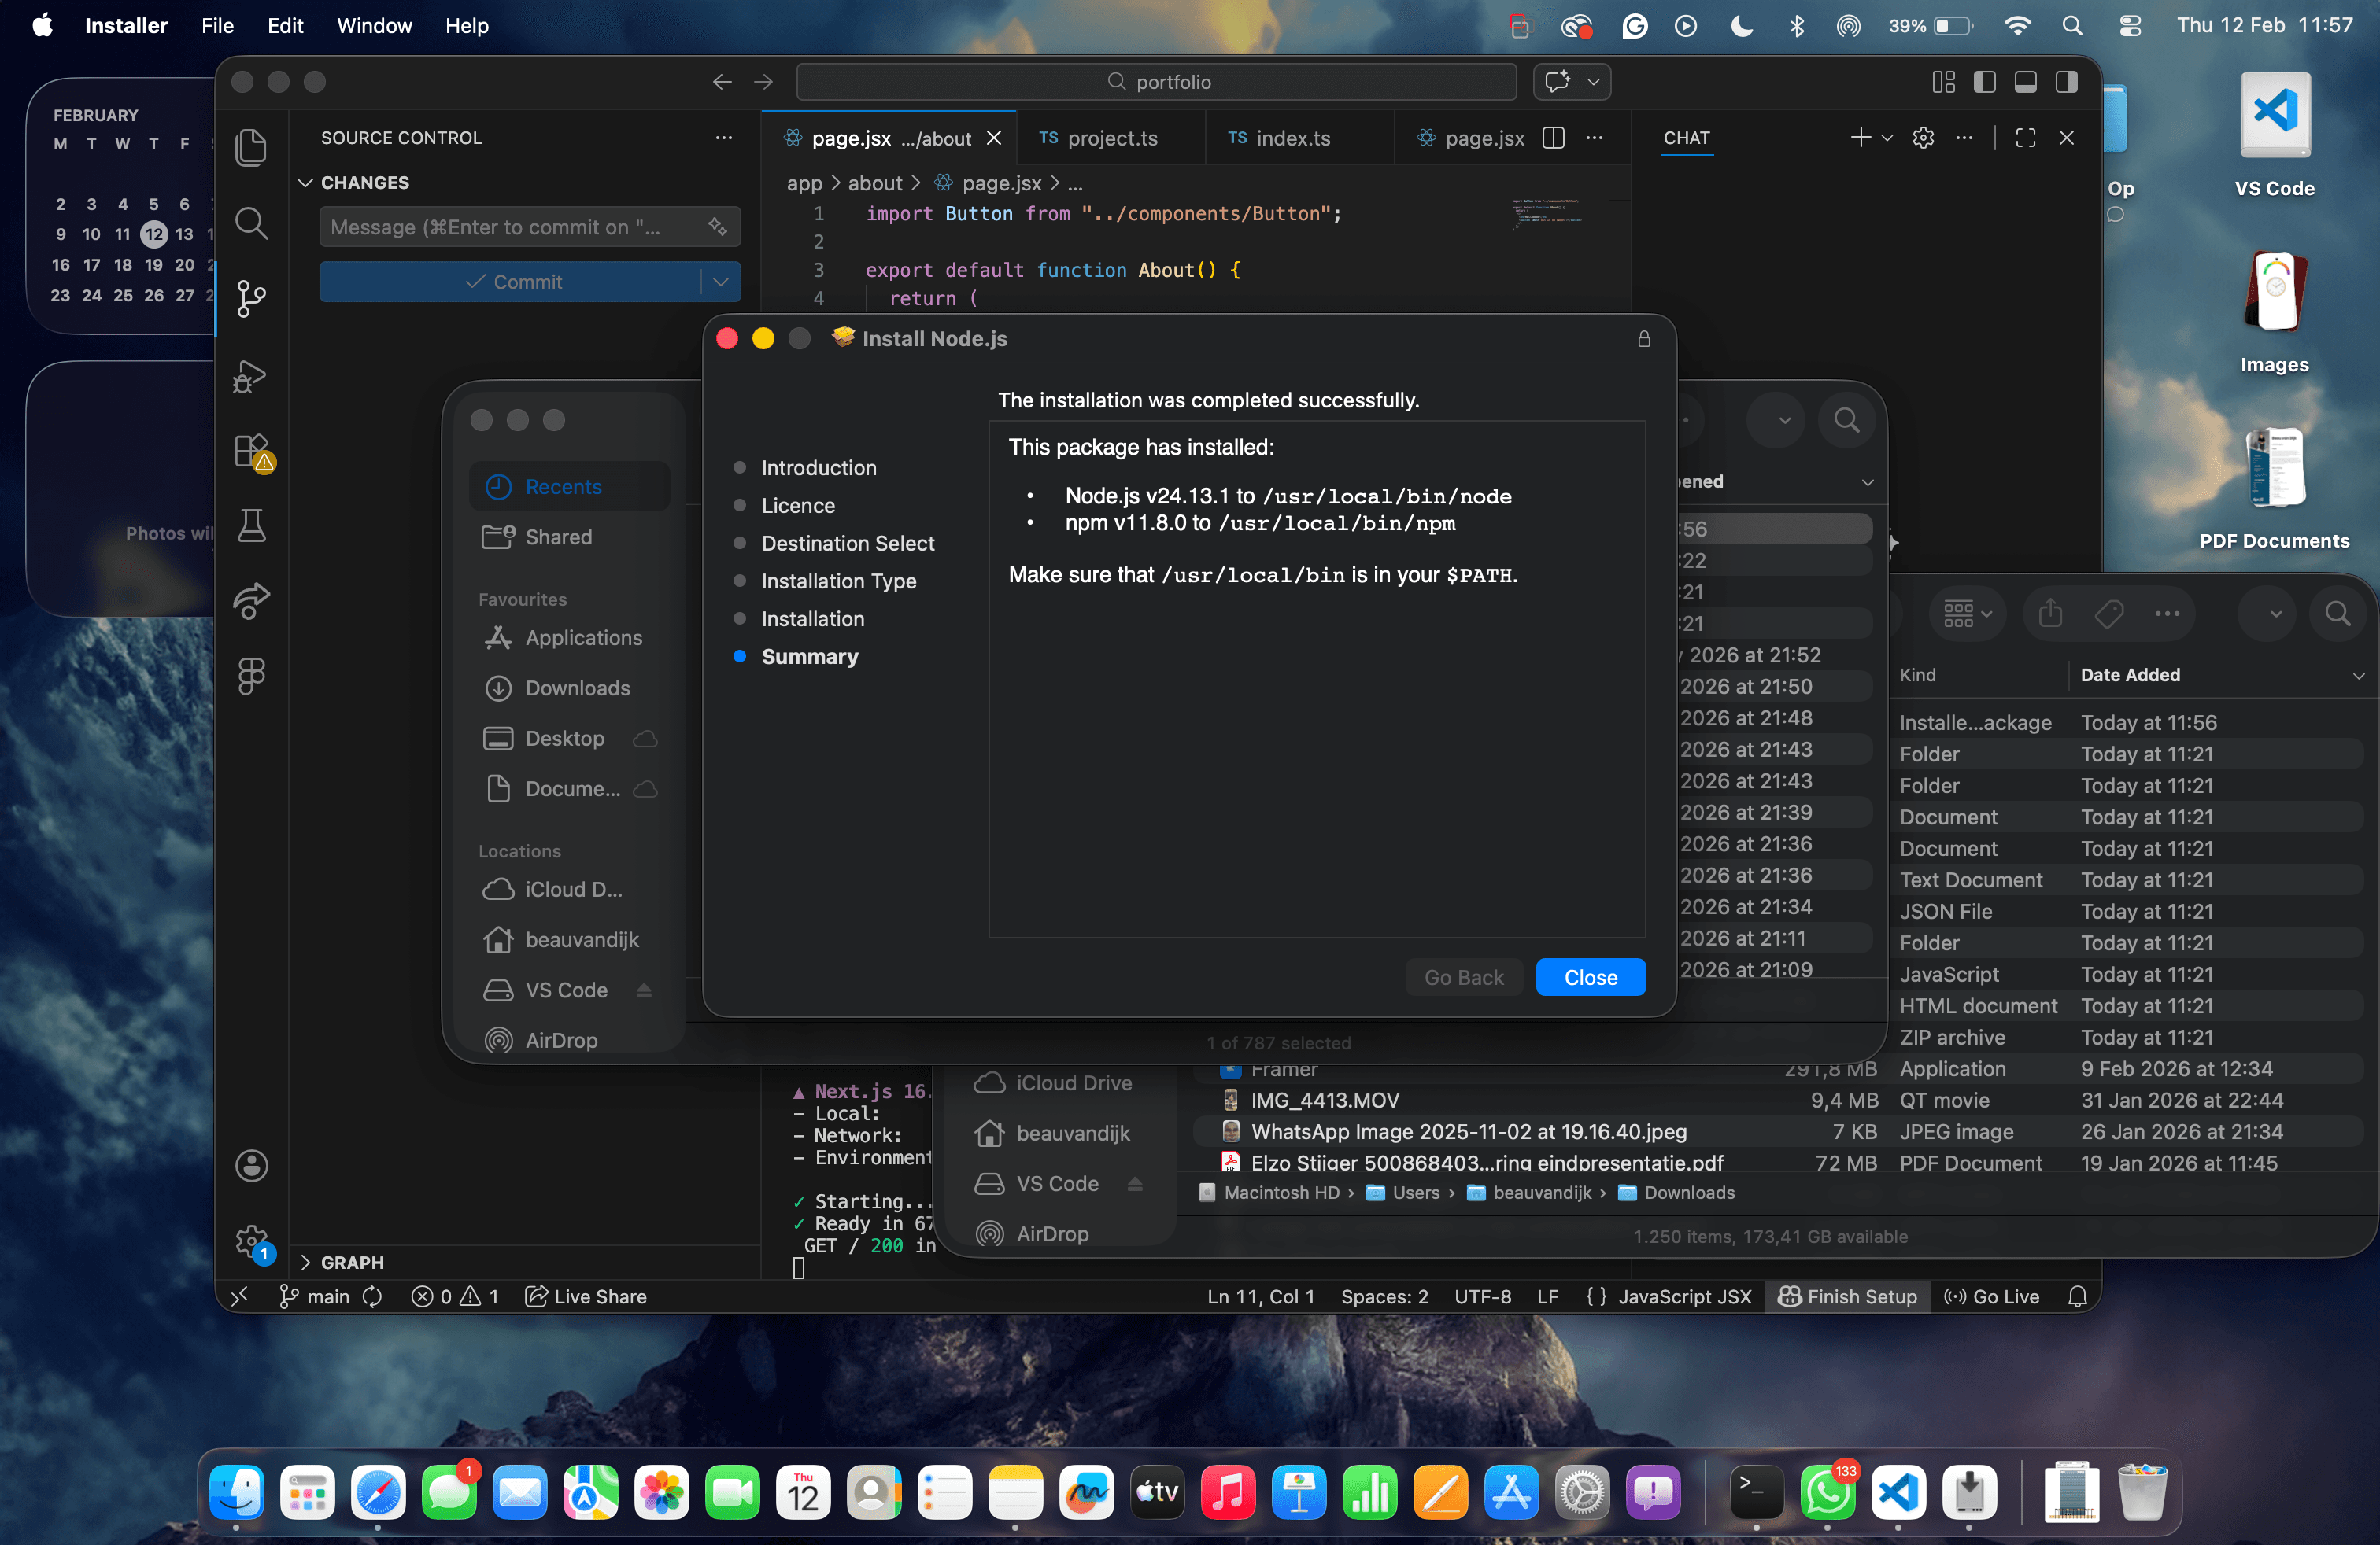The image size is (2380, 1545).
Task: Open the Search view in VS Code
Action: click(x=251, y=222)
